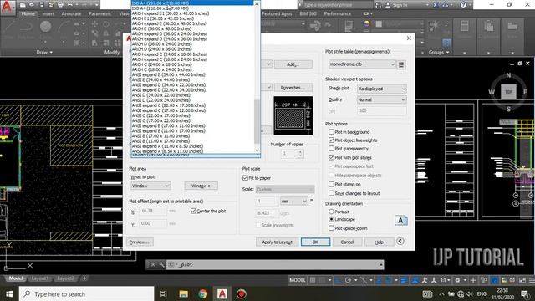Viewport: 535px width, 301px height.
Task: Uncheck Fit to paper checkbox
Action: (x=245, y=178)
